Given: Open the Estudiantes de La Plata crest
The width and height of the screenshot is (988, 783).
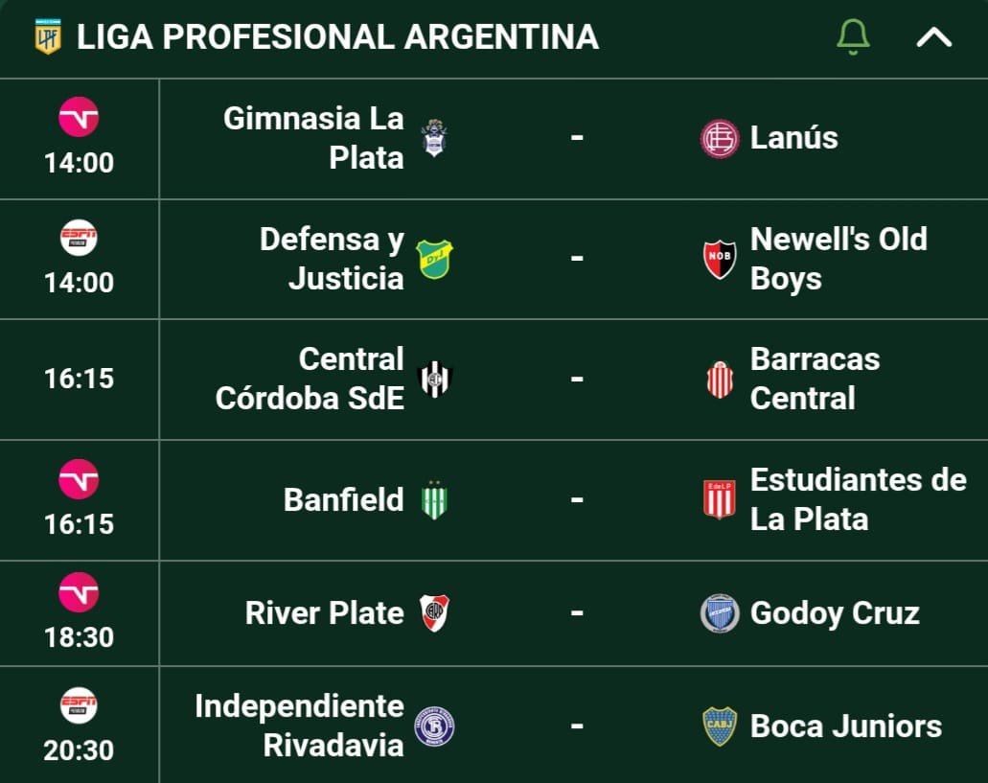Looking at the screenshot, I should click(719, 500).
